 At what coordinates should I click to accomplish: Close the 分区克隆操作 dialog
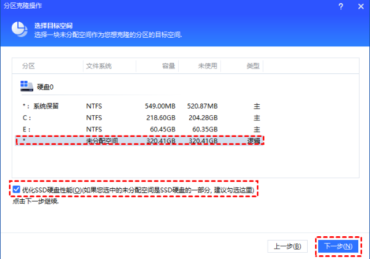pos(360,6)
